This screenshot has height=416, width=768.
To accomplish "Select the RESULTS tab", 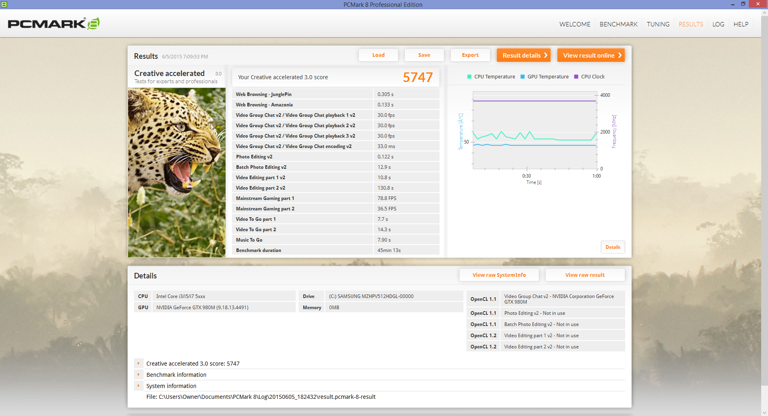I will 691,24.
